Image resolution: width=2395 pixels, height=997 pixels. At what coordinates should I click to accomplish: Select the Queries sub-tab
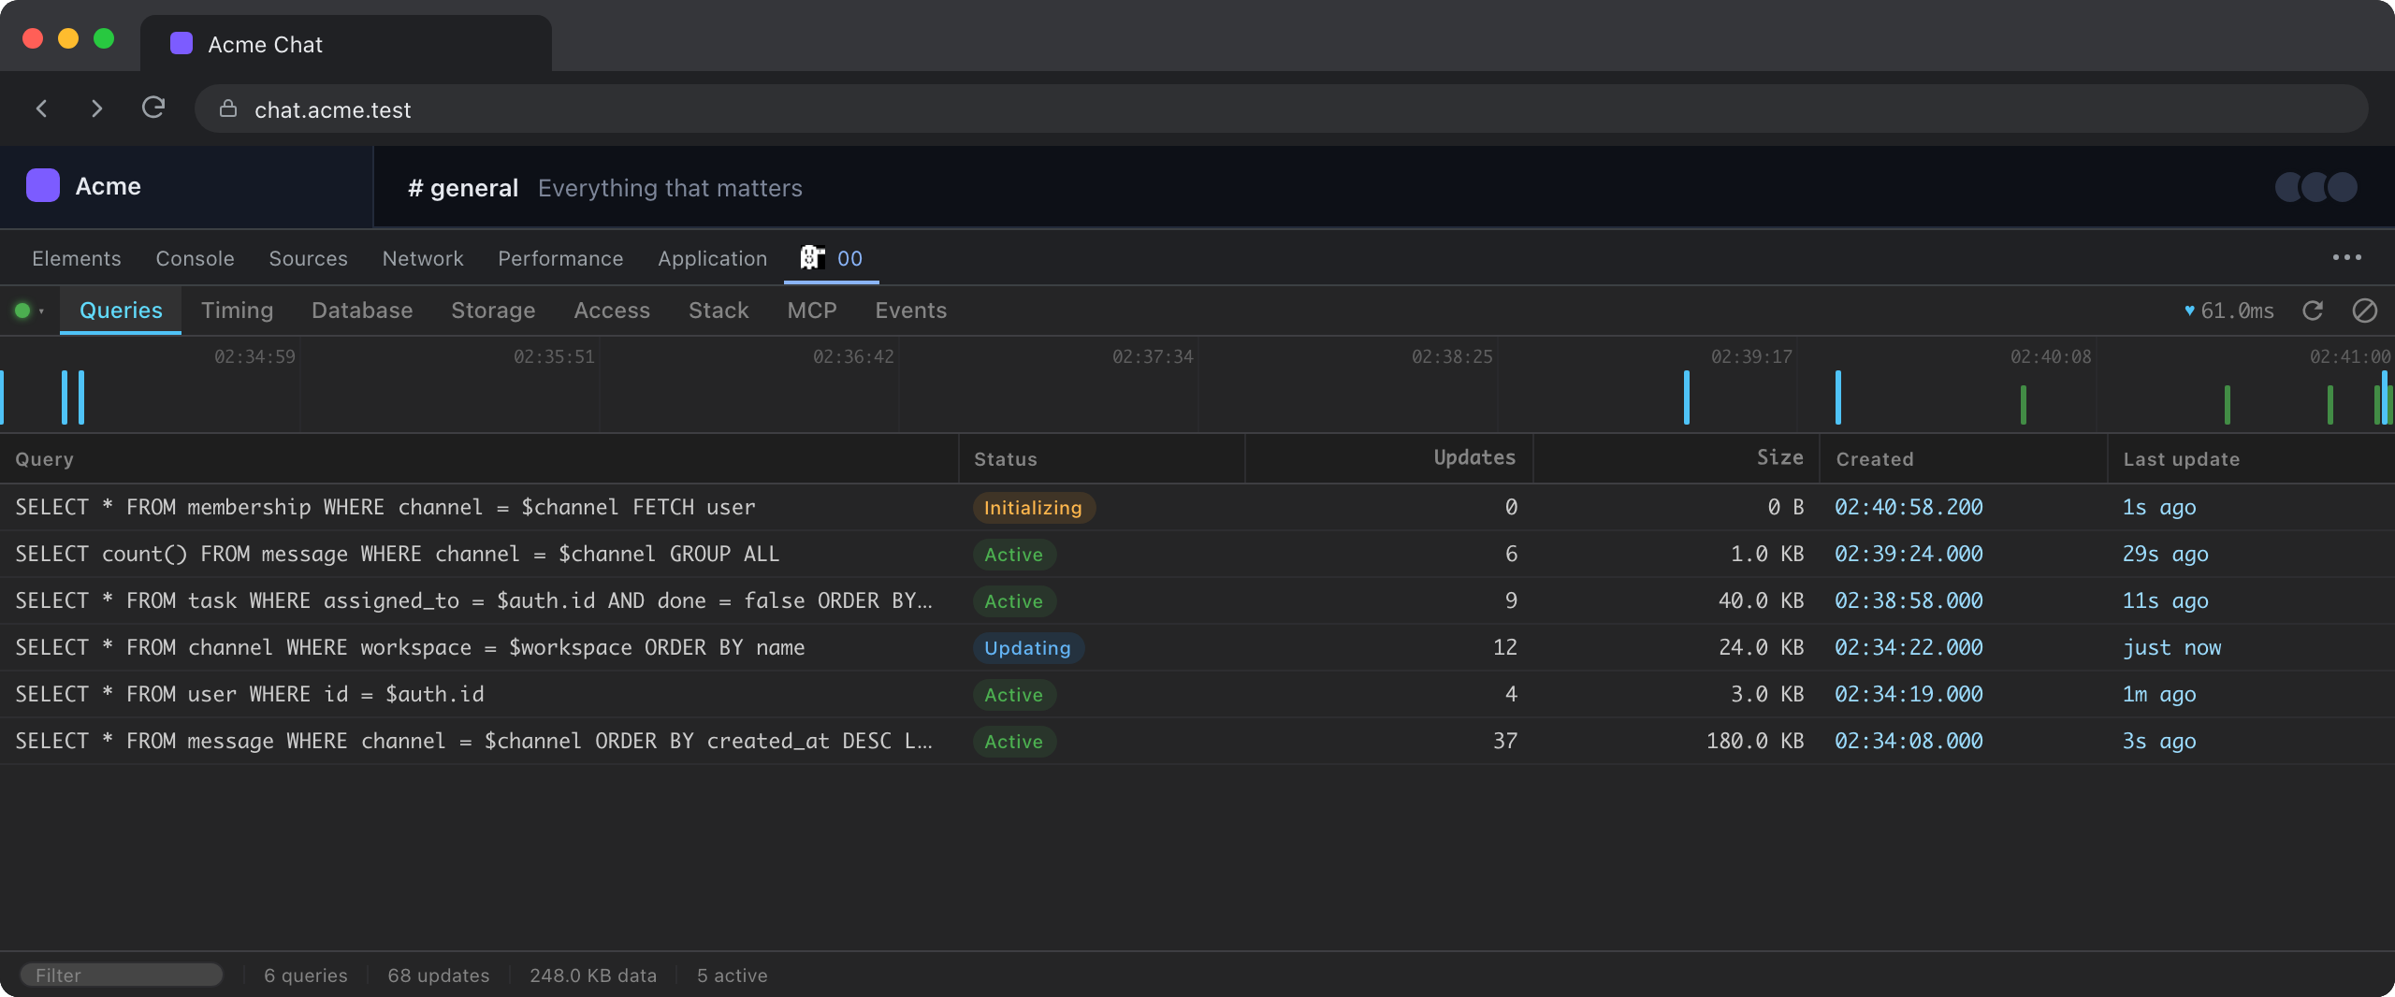point(121,311)
